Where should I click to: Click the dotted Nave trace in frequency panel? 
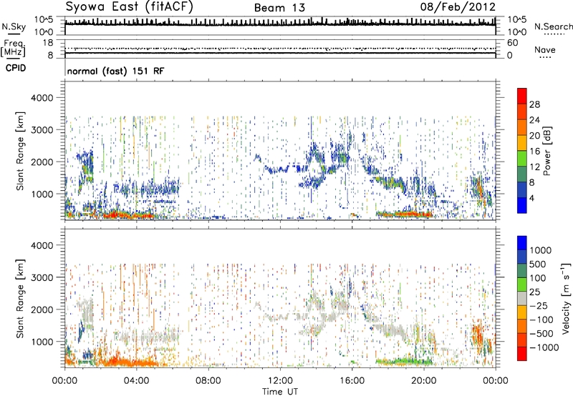[x=280, y=48]
